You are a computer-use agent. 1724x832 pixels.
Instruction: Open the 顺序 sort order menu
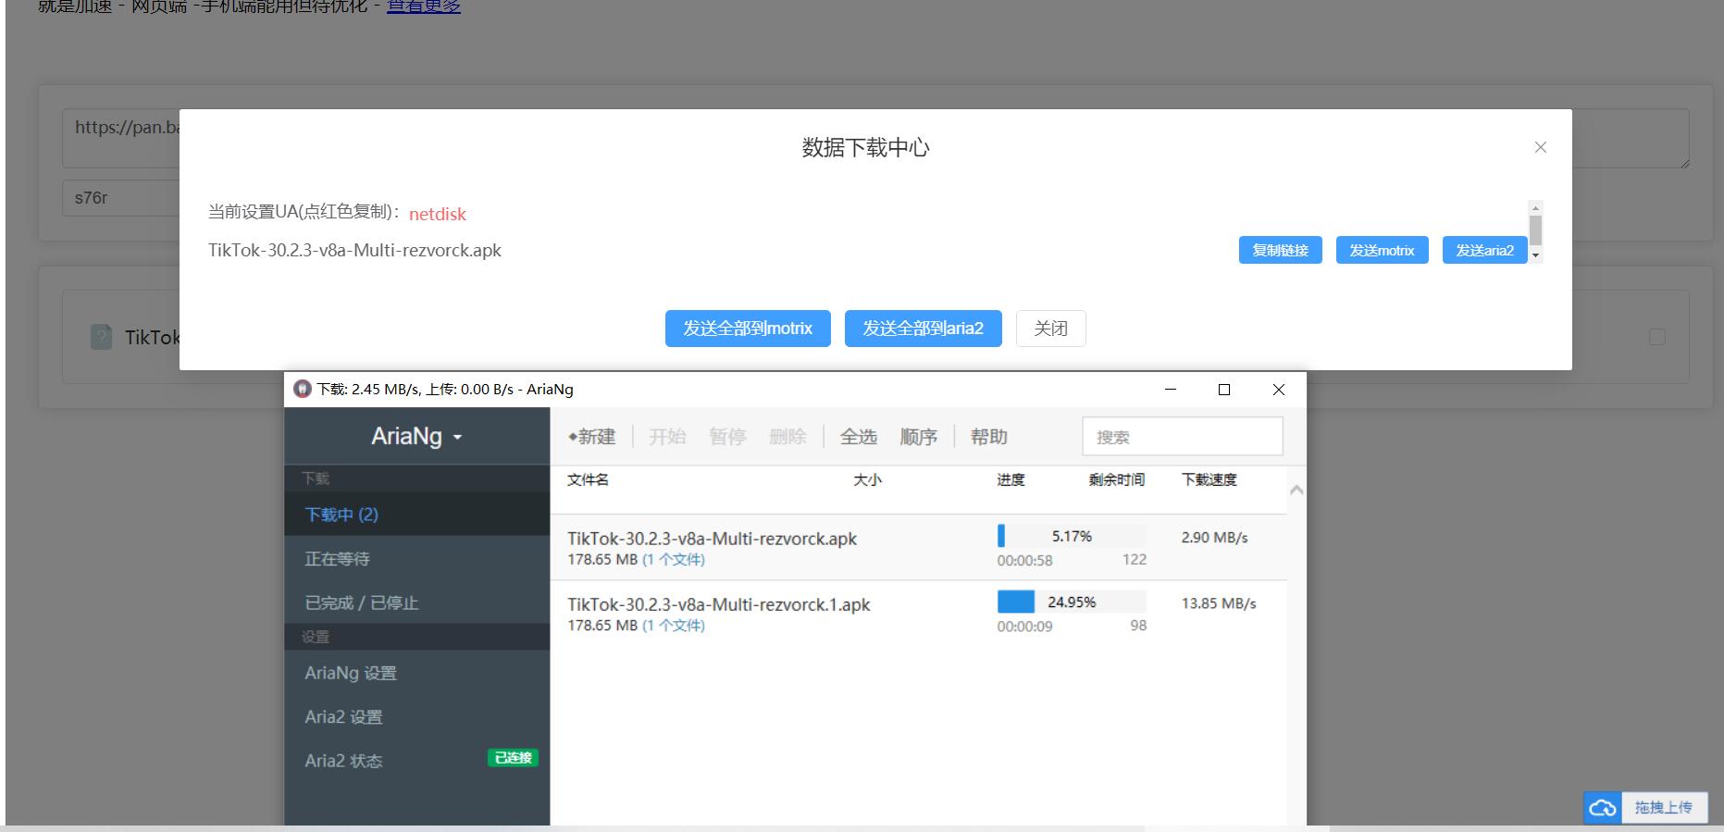tap(918, 437)
